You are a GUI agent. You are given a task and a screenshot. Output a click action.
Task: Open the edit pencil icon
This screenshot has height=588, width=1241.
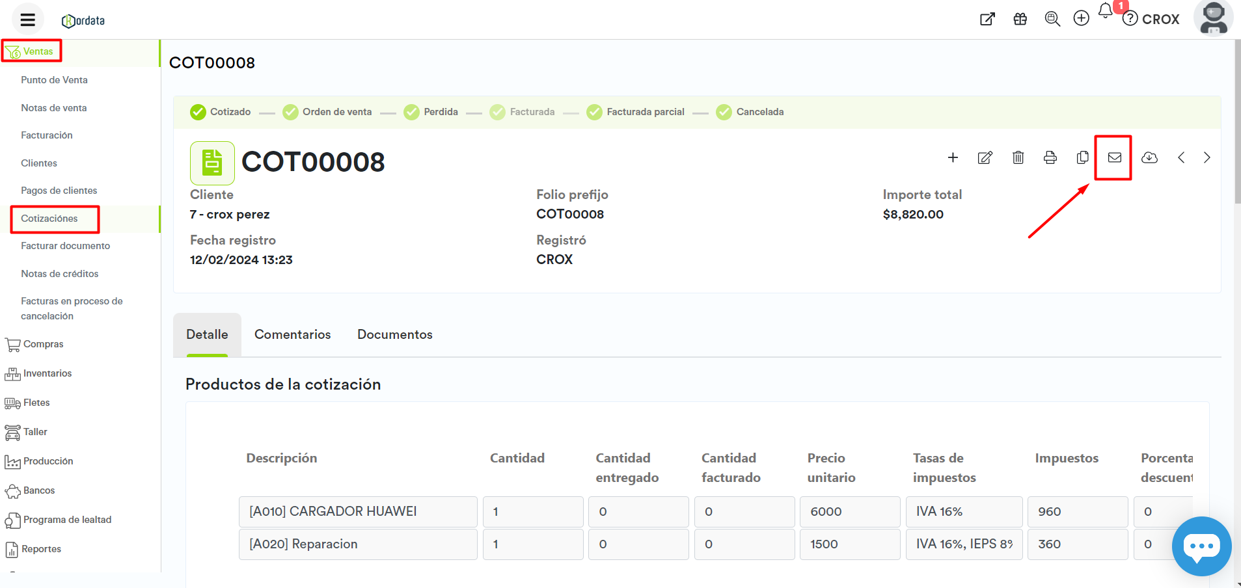click(x=985, y=157)
